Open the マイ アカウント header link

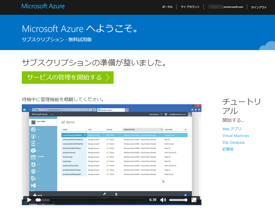(x=190, y=7)
